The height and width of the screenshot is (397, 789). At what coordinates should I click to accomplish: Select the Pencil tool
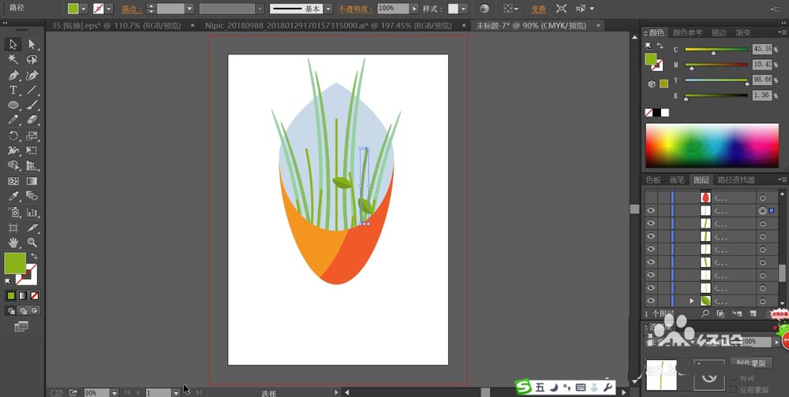[x=13, y=120]
